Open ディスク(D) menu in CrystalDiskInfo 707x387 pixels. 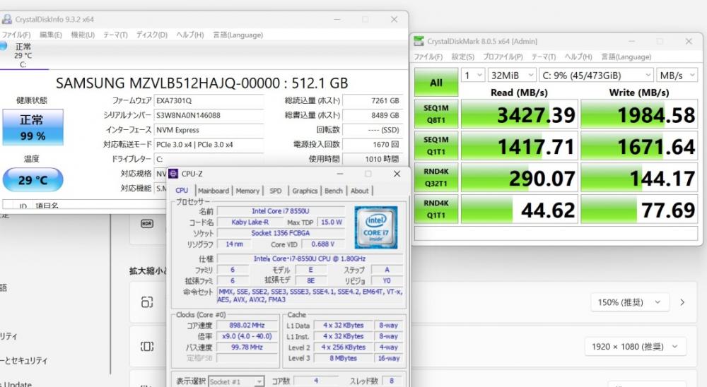pyautogui.click(x=152, y=35)
